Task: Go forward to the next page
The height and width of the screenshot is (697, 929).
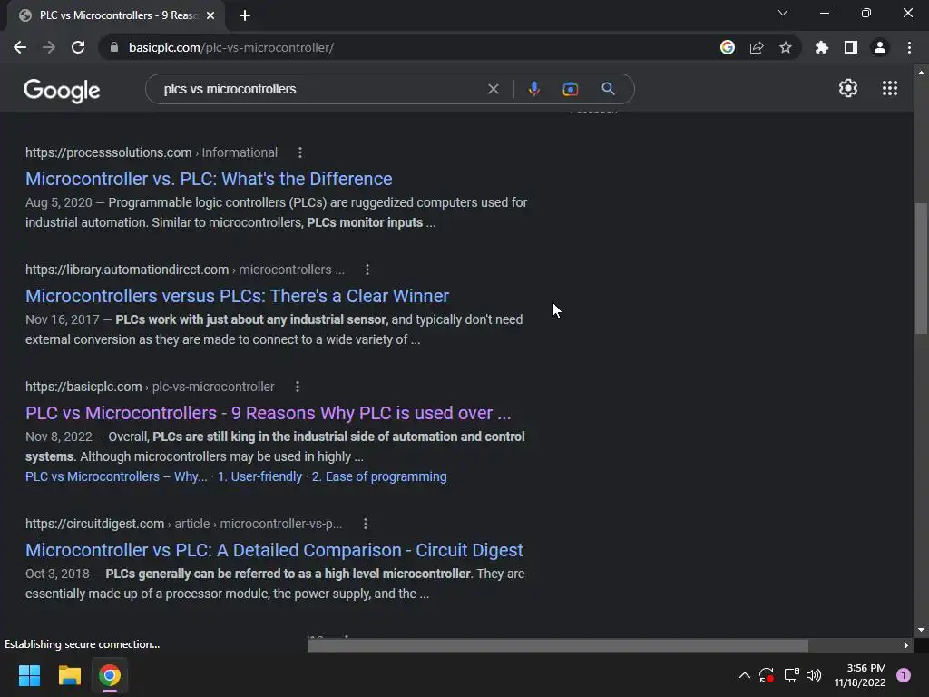Action: coord(49,47)
